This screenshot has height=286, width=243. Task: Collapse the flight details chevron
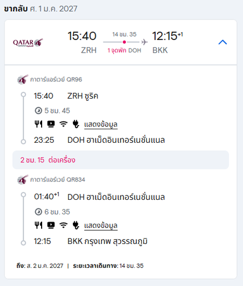click(222, 43)
